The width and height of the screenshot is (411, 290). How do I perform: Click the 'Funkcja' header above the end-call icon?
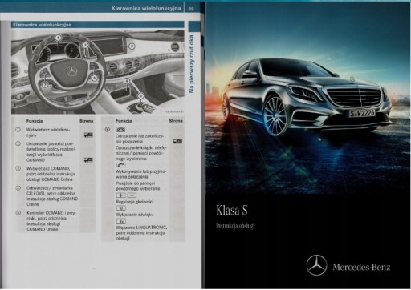(x=124, y=121)
